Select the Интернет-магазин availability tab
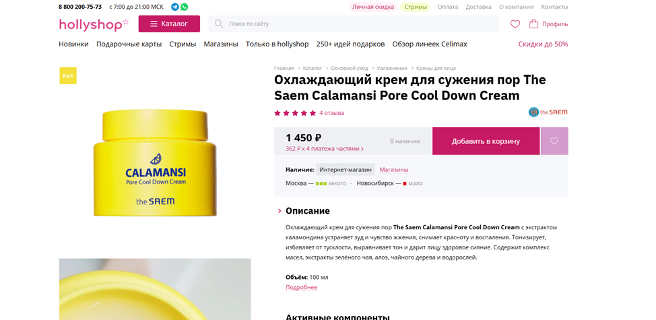Viewport: 656px width, 320px height. (x=346, y=169)
